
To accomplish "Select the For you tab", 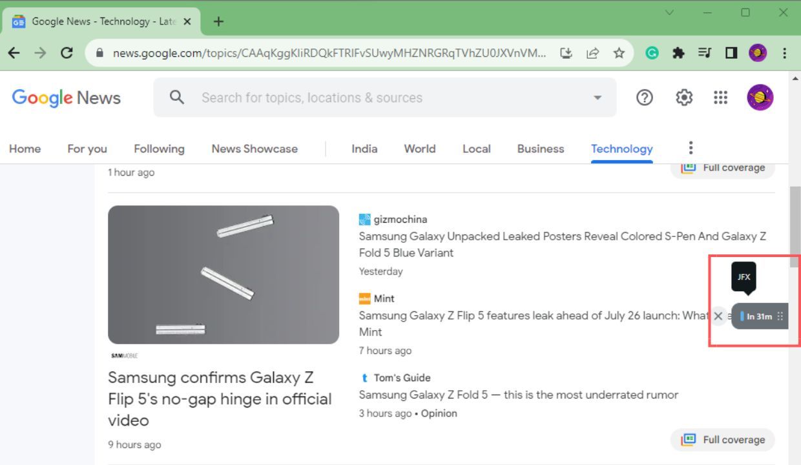I will (x=87, y=149).
